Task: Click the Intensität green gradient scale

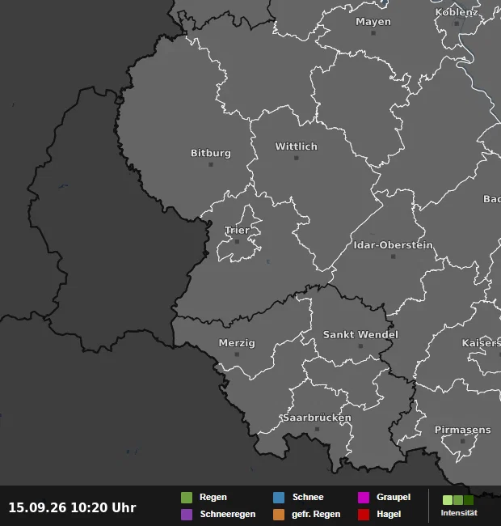Action: [x=458, y=500]
